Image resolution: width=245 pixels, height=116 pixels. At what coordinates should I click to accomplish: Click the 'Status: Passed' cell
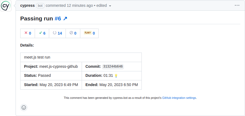[51, 76]
